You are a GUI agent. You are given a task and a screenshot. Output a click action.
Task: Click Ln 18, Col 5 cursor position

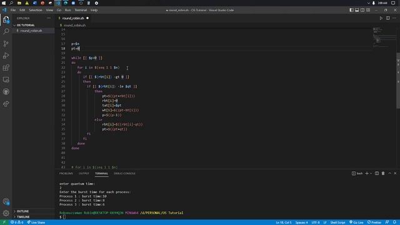pos(283,222)
